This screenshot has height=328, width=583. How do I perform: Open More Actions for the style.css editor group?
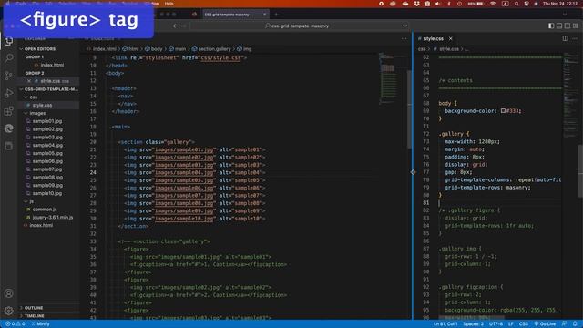pyautogui.click(x=575, y=38)
